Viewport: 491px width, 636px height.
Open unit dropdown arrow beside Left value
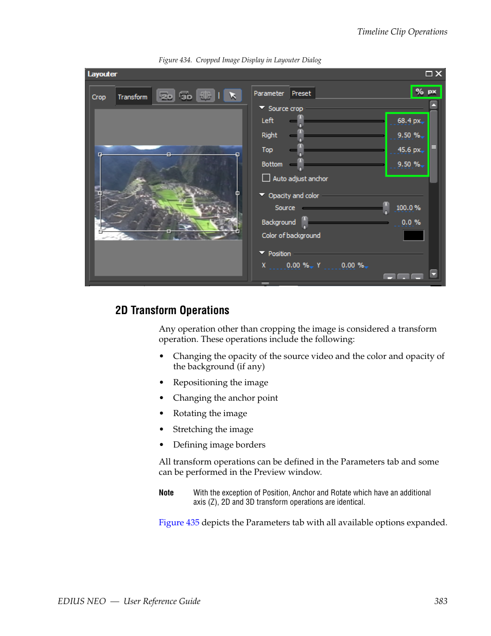(422, 123)
